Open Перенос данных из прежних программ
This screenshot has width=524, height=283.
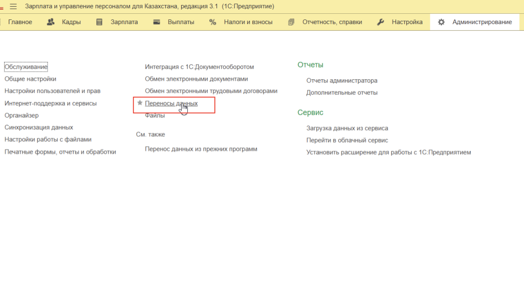pyautogui.click(x=201, y=149)
